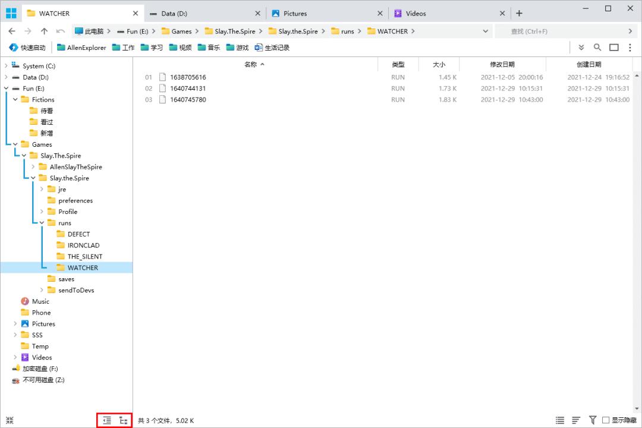642x428 pixels.
Task: Click the double-chevron icon near the search
Action: coord(581,47)
